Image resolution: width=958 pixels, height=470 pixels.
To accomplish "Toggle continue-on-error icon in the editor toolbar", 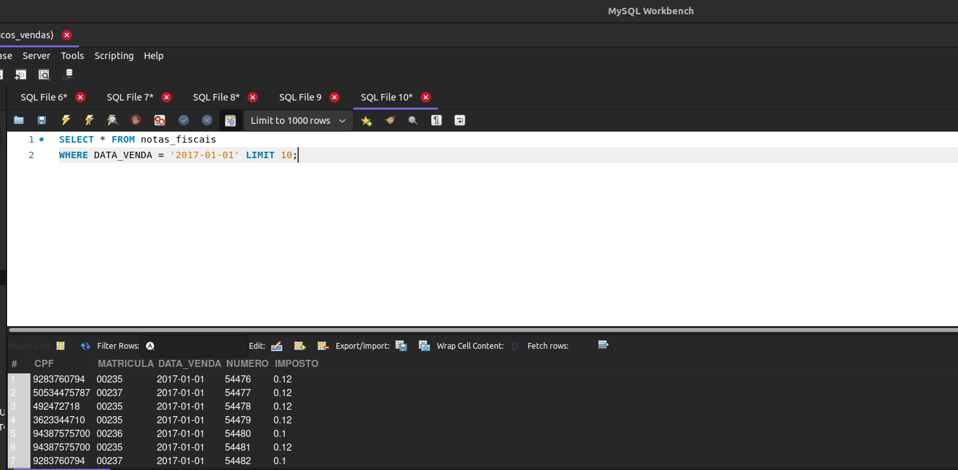I will pos(159,121).
